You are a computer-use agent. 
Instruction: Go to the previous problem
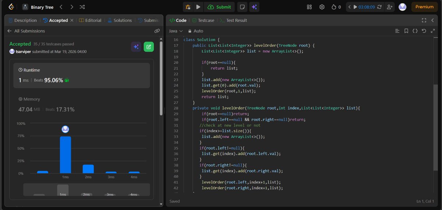click(x=61, y=7)
